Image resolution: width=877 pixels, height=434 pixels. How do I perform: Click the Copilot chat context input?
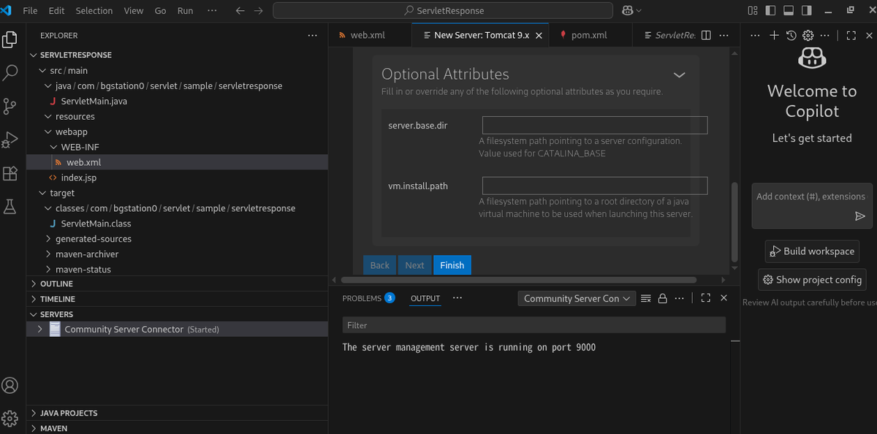tap(811, 197)
